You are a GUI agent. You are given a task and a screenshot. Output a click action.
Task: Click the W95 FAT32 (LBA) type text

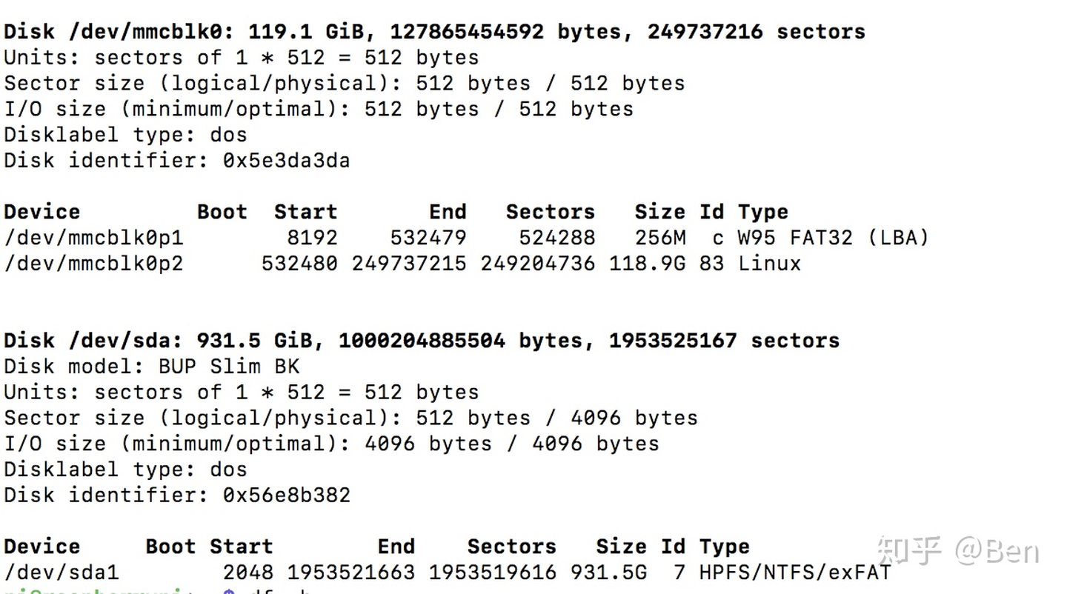click(x=833, y=238)
